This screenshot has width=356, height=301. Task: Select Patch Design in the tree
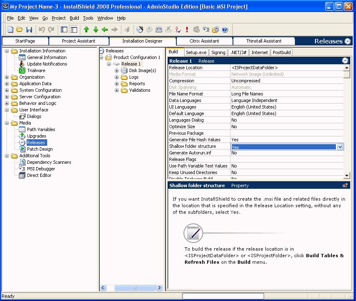[40, 149]
